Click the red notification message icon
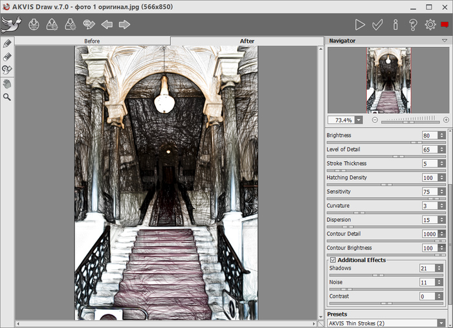Image resolution: width=453 pixels, height=328 pixels. click(x=445, y=25)
